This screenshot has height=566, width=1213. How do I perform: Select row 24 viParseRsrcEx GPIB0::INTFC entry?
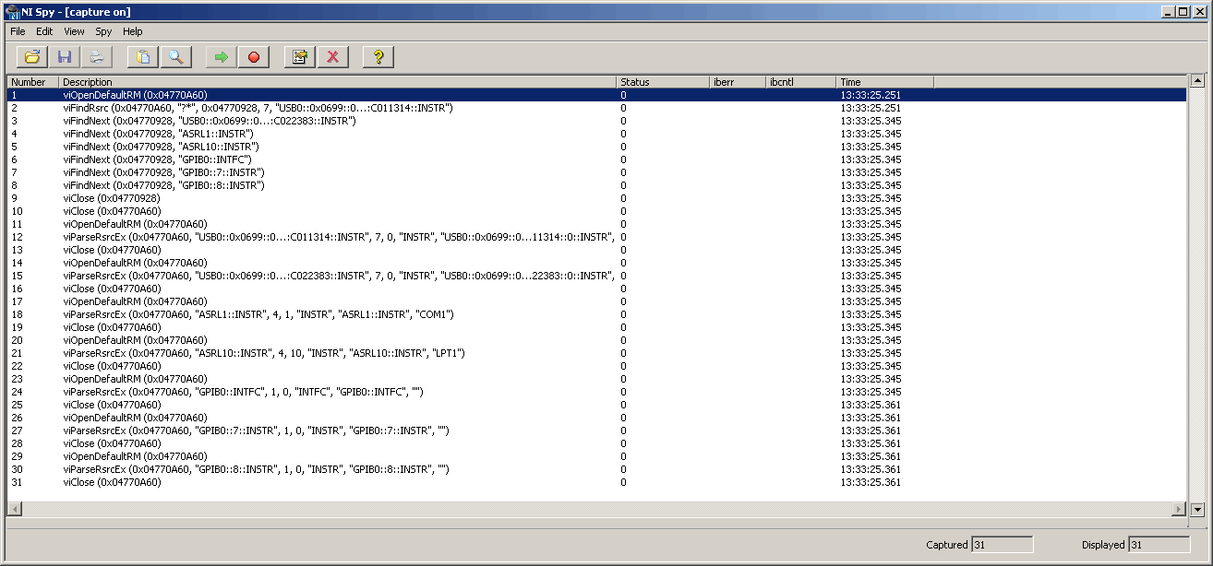[596, 392]
